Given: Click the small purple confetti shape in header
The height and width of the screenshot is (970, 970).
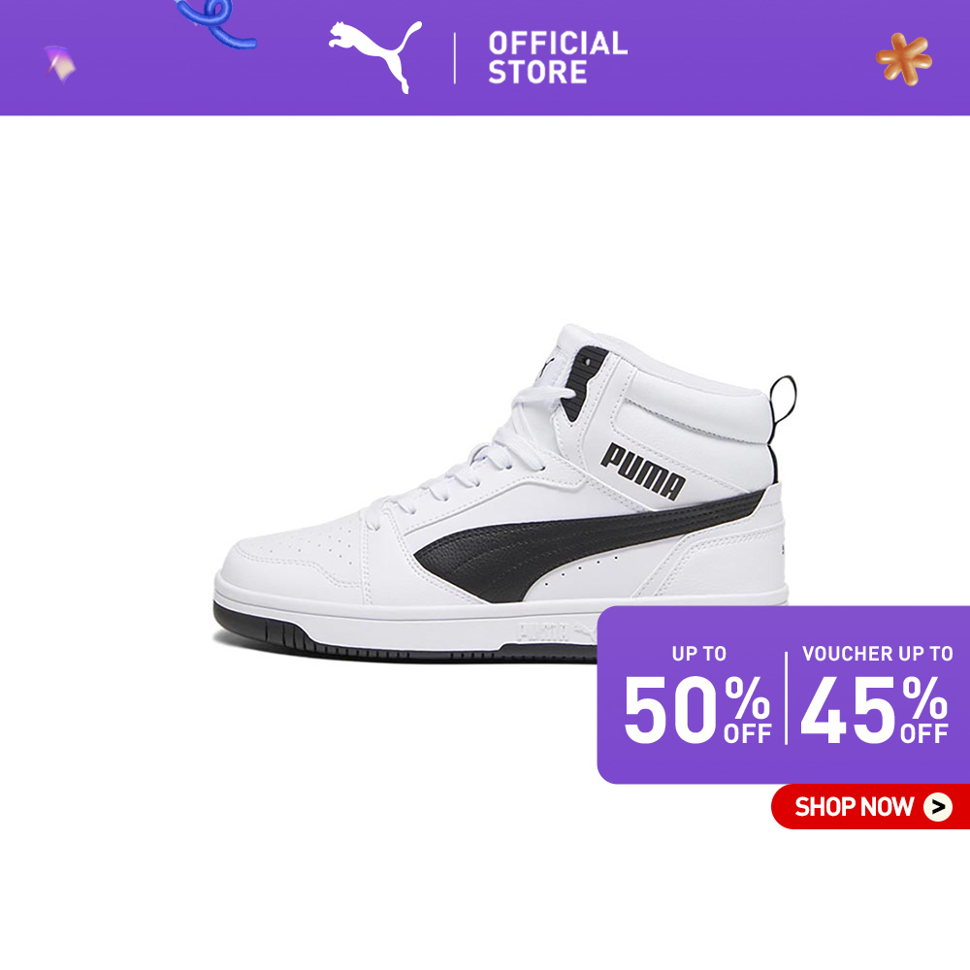Looking at the screenshot, I should point(59,63).
